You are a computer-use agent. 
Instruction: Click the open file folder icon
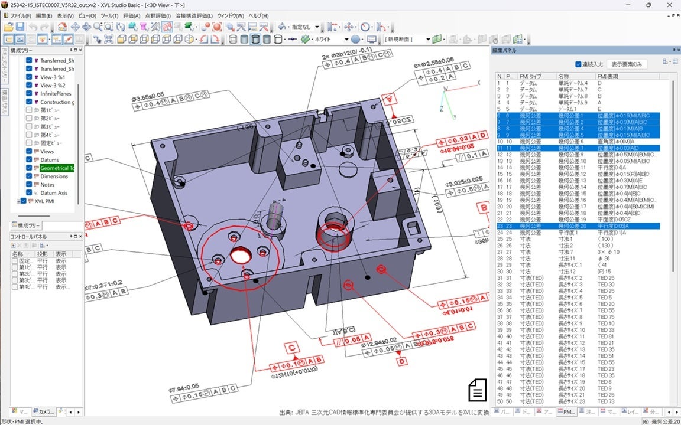click(x=9, y=27)
